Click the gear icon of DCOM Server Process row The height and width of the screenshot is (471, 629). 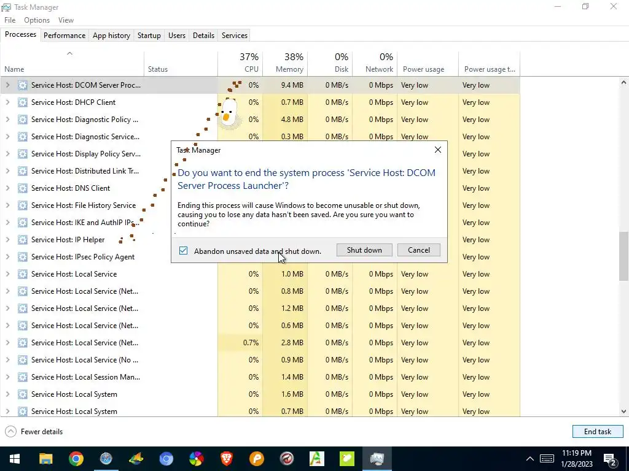point(23,85)
